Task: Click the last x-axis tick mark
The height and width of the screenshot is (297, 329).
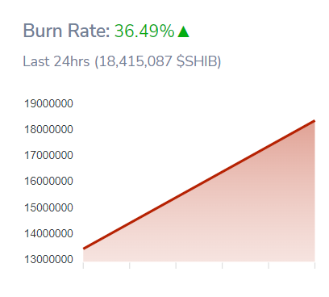Action: [x=314, y=266]
